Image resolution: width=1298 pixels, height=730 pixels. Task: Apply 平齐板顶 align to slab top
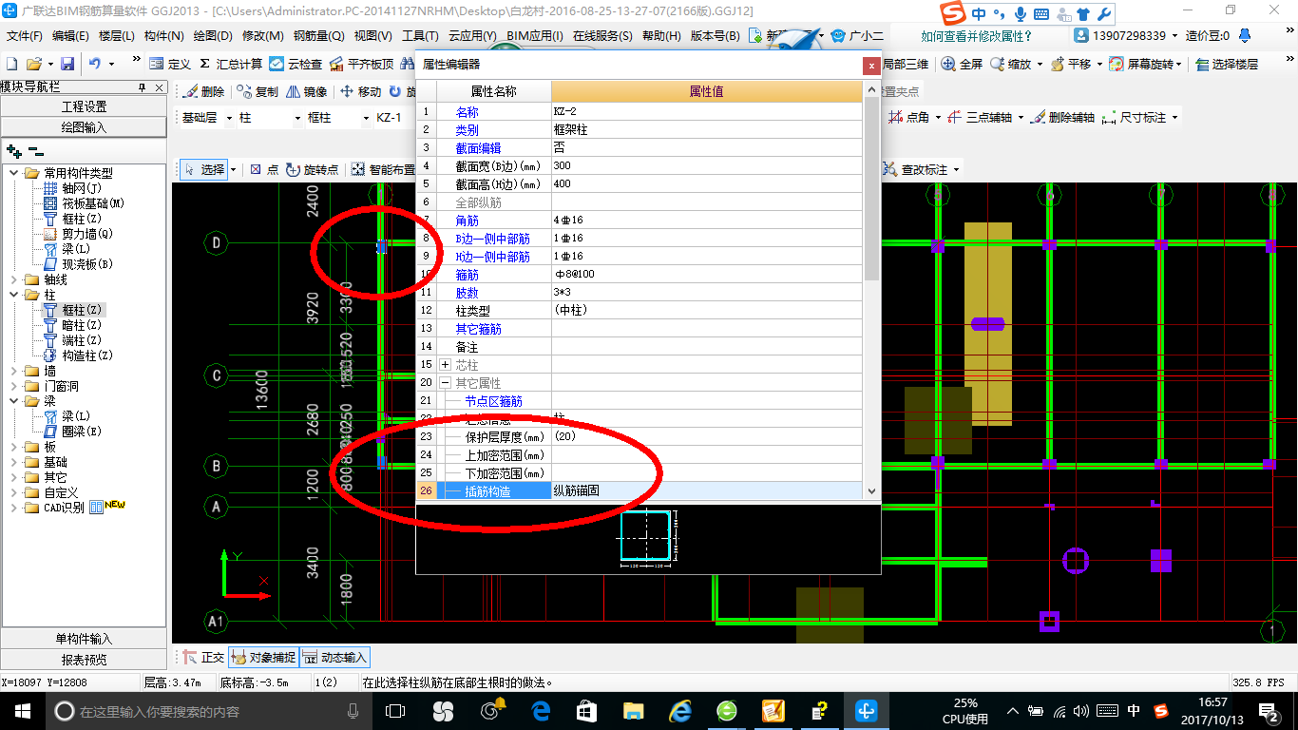(361, 64)
